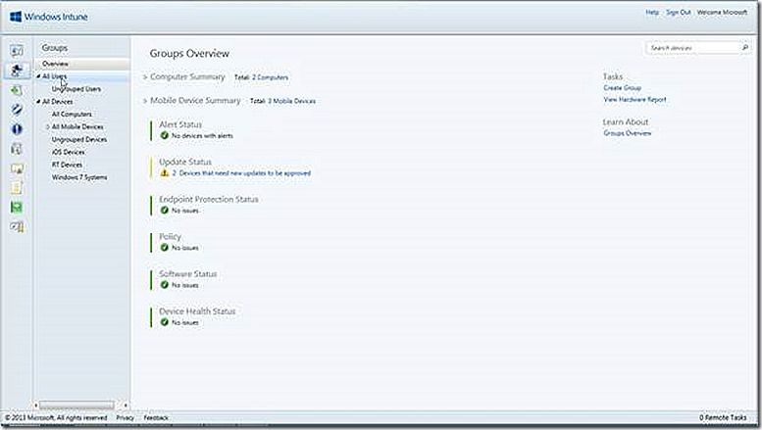This screenshot has width=762, height=430.
Task: Click the Feedback footer link
Action: [156, 417]
